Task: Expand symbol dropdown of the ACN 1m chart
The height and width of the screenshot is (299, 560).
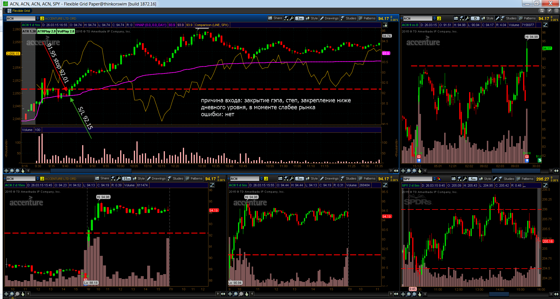Action: [37, 19]
